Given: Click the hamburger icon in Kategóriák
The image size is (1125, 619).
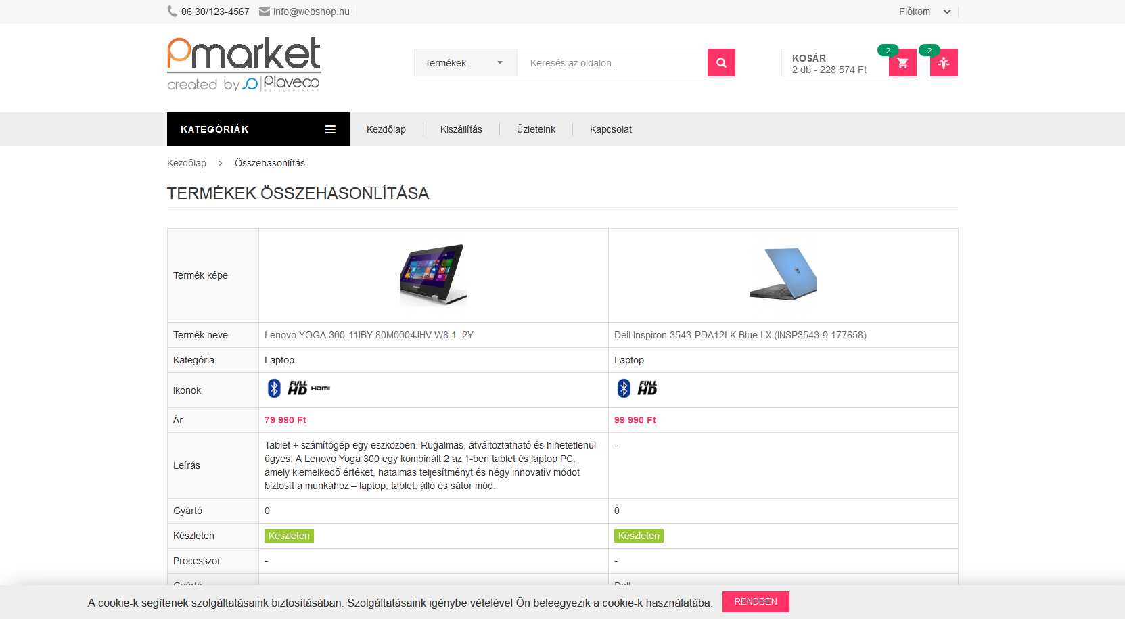Looking at the screenshot, I should coord(330,129).
